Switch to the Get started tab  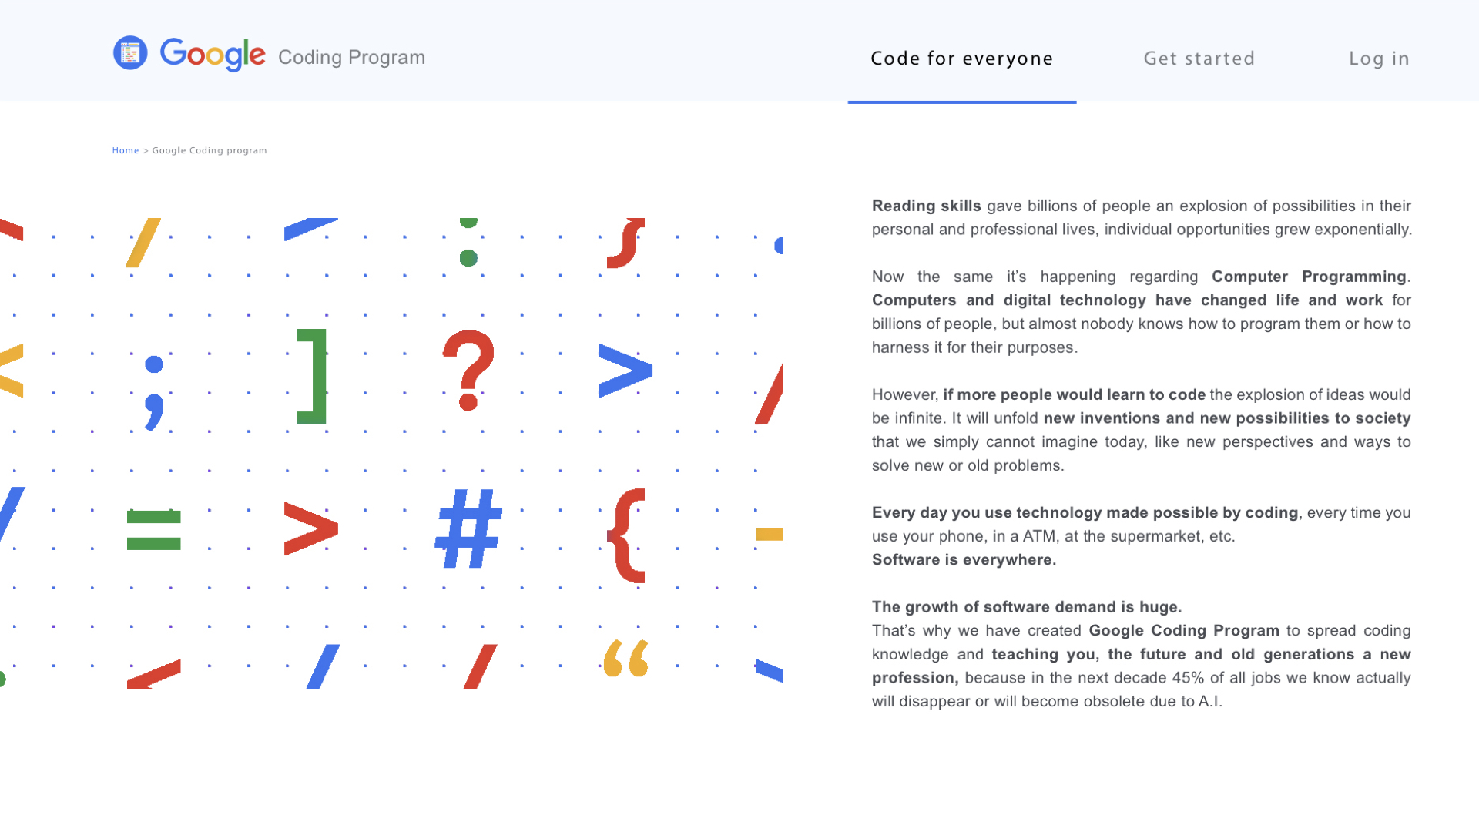[x=1199, y=59]
